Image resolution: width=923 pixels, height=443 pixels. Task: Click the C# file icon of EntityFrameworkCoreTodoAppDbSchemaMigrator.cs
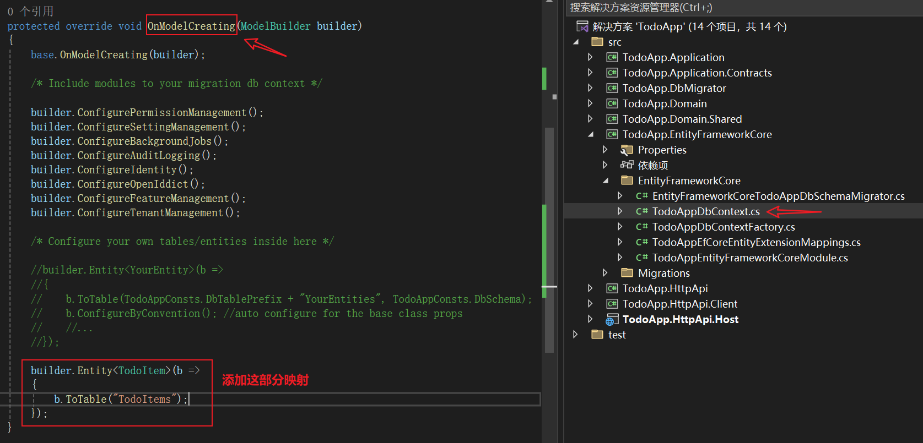[641, 196]
